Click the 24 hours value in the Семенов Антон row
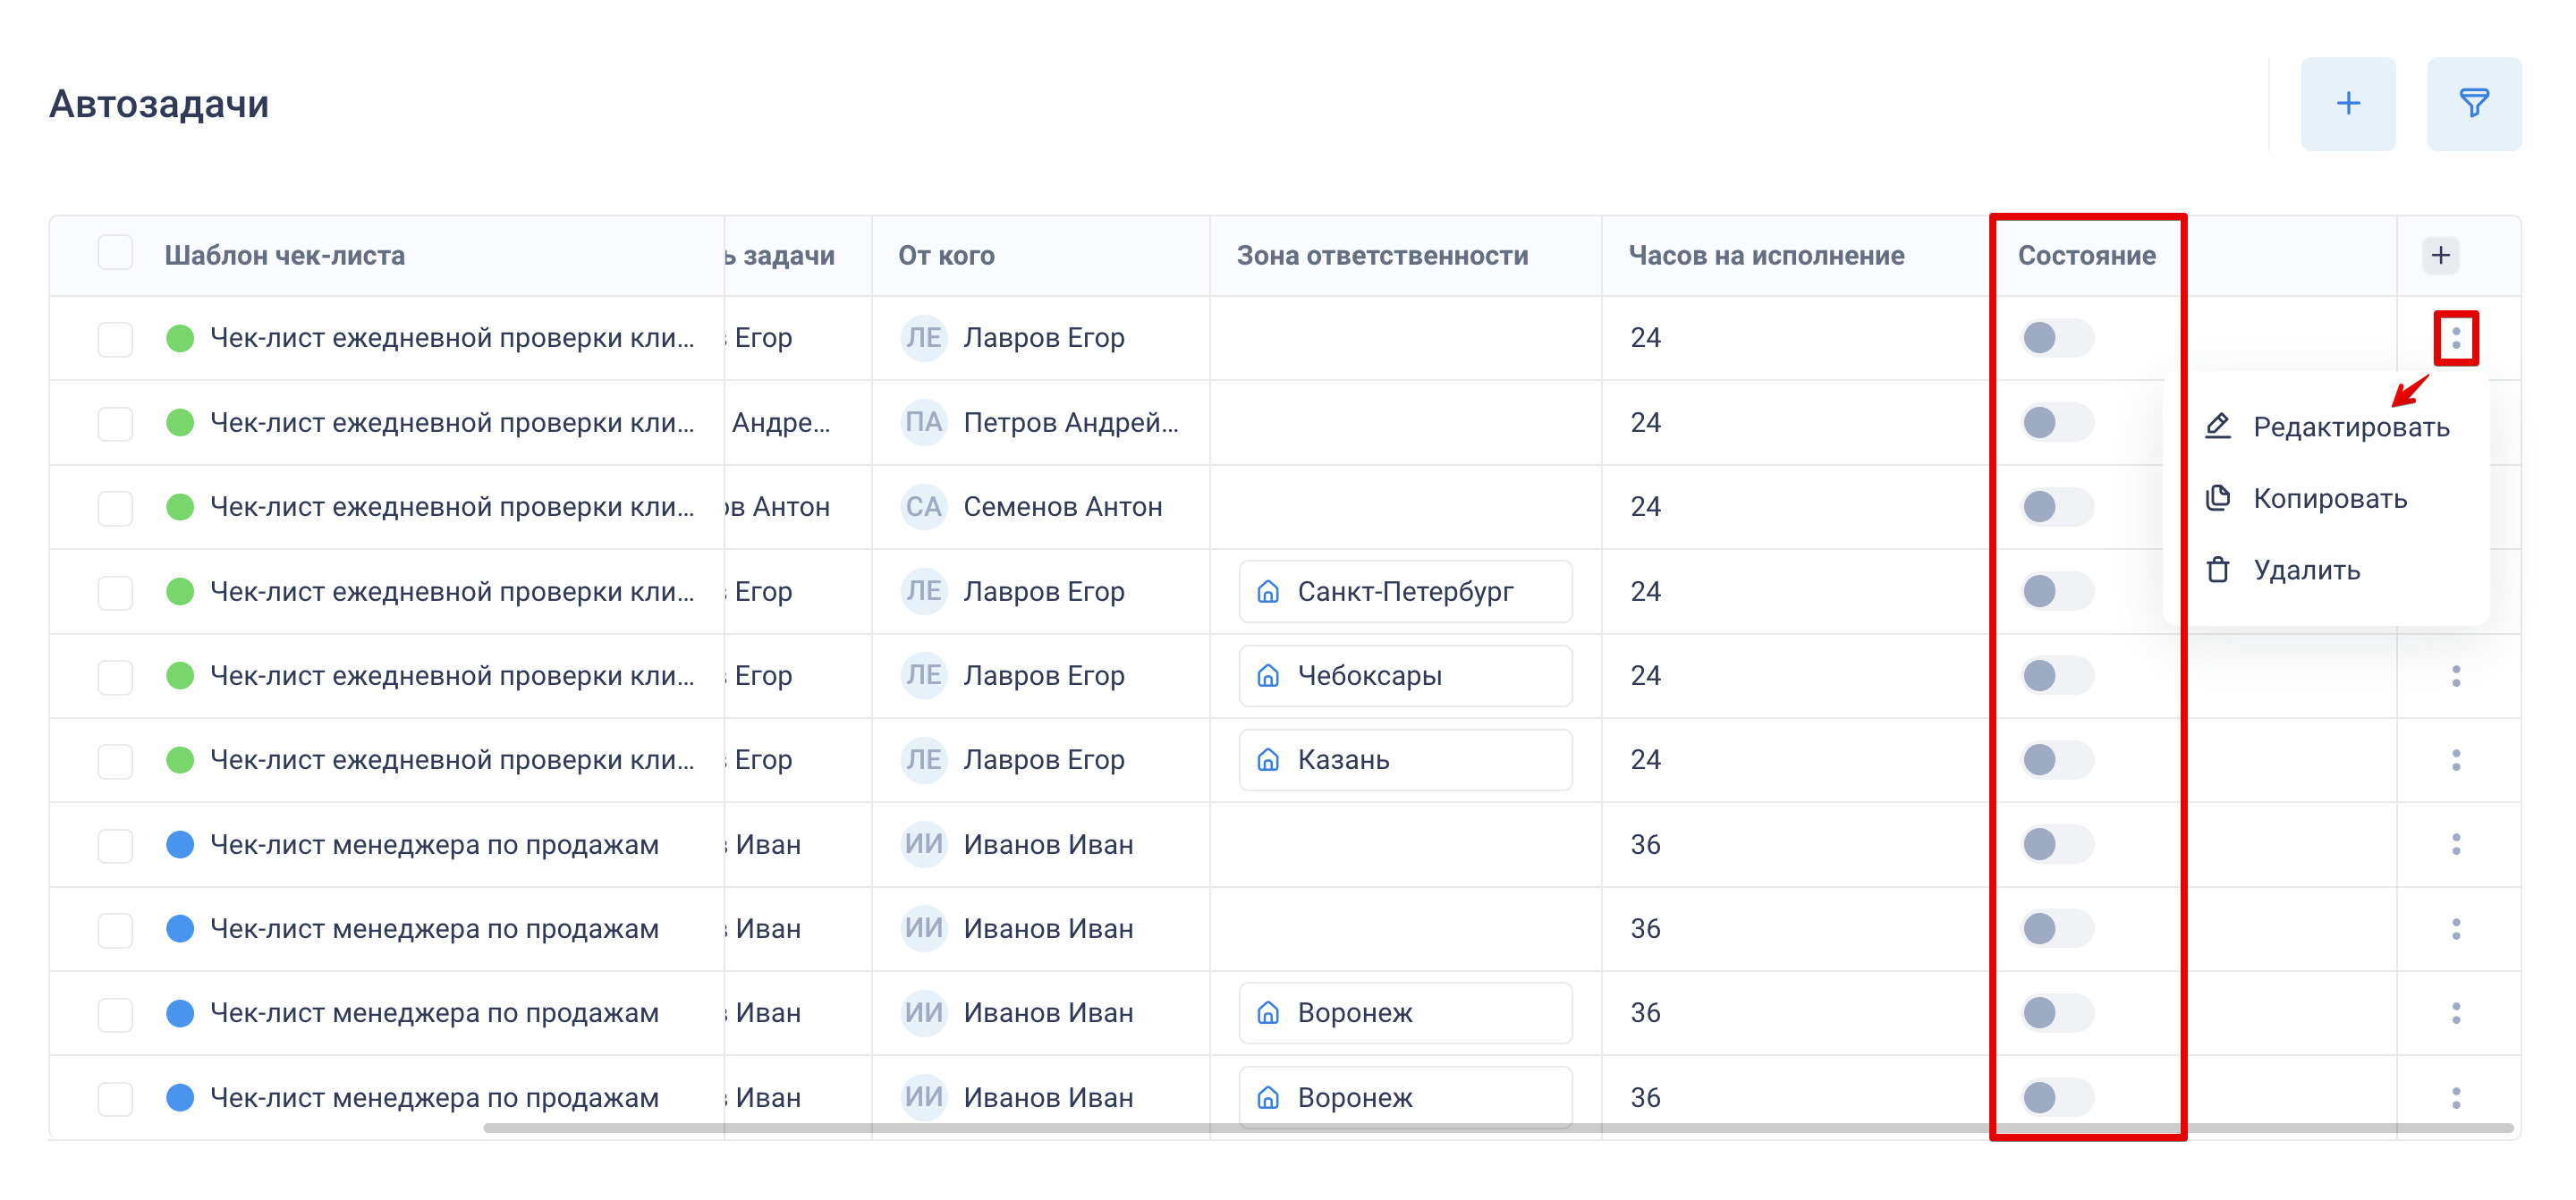The width and height of the screenshot is (2576, 1200). coord(1645,507)
